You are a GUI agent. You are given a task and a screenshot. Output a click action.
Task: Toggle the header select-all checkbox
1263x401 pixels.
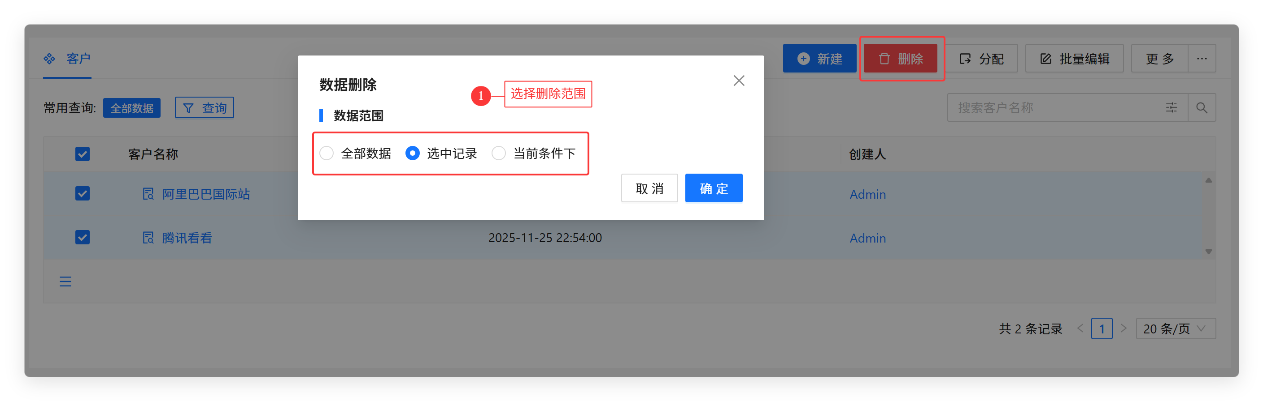tap(83, 154)
